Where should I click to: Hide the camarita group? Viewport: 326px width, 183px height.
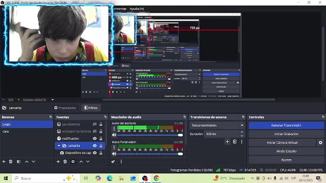95,146
